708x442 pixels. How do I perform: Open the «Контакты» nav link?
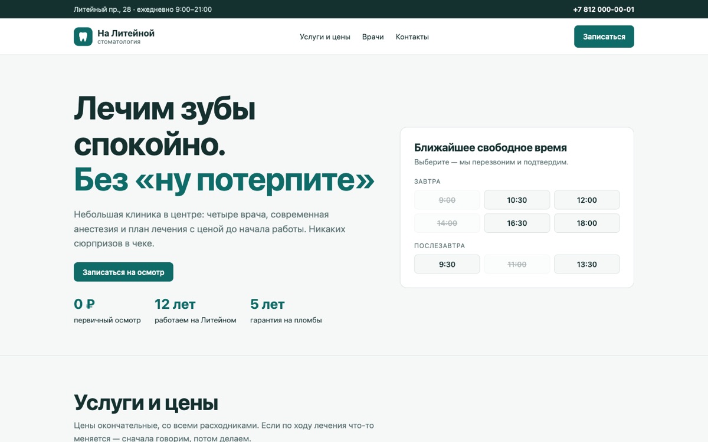[412, 37]
